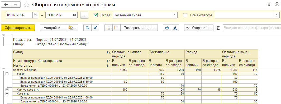Image resolution: width=281 pixels, height=104 pixels.
Task: Click the start date field 01.07.2026
Action: point(20,15)
